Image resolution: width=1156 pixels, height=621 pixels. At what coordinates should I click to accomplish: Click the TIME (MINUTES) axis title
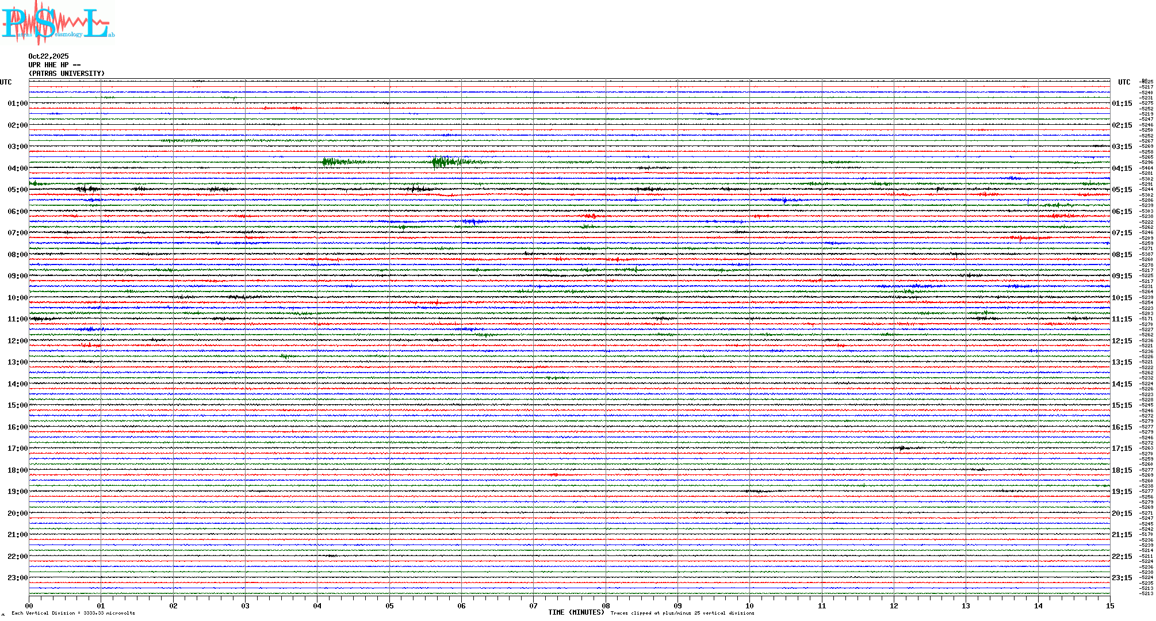click(x=576, y=612)
